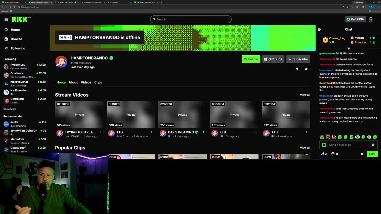This screenshot has width=381, height=214.
Task: Click the user options icon beside share
Action: coord(306,69)
